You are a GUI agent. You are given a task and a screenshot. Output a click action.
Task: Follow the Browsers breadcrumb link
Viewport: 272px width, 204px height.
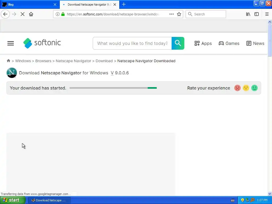pos(43,61)
